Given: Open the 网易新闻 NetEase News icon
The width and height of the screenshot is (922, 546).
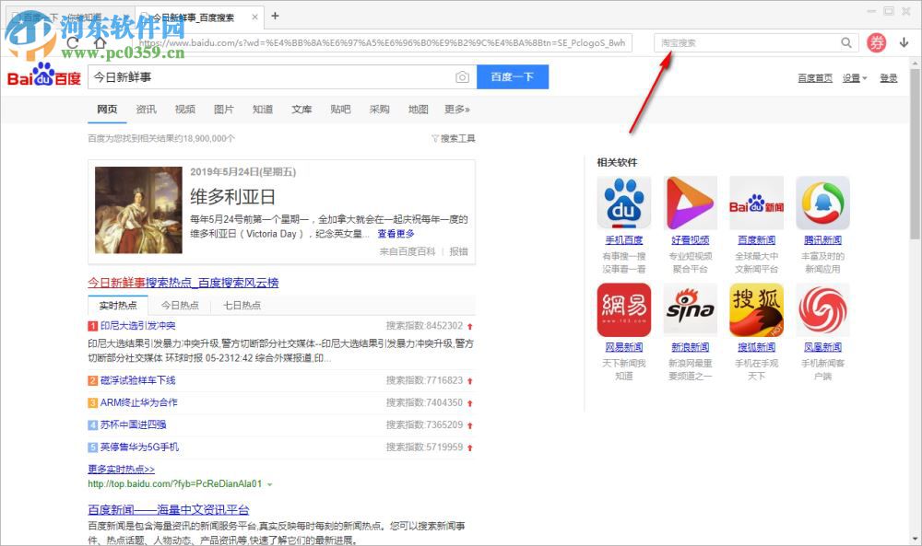Looking at the screenshot, I should pos(623,311).
